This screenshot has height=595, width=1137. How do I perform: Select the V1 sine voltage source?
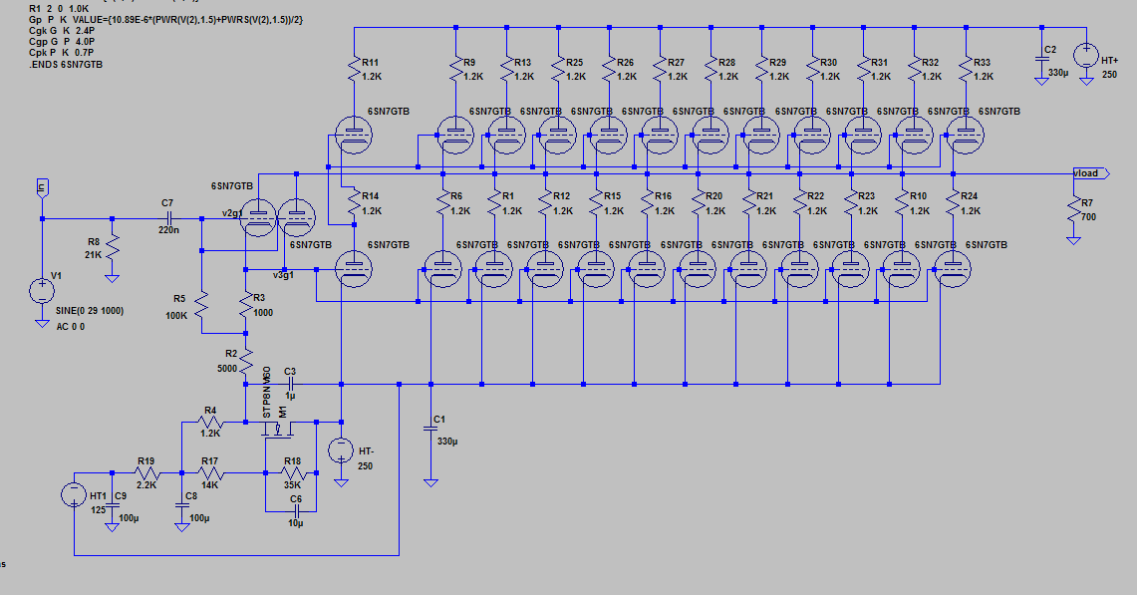pos(42,291)
